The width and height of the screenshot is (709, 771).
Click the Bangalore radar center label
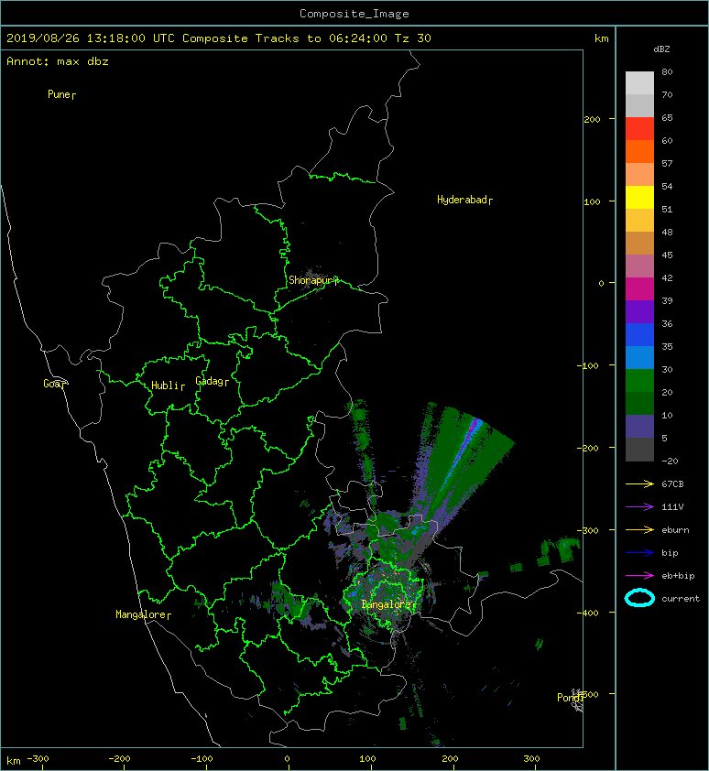pyautogui.click(x=386, y=604)
